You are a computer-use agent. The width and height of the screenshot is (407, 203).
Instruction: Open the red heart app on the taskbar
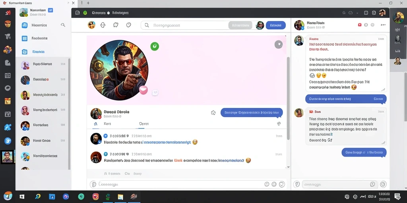pyautogui.click(x=95, y=197)
